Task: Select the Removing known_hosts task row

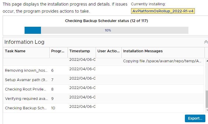Action: point(26,71)
